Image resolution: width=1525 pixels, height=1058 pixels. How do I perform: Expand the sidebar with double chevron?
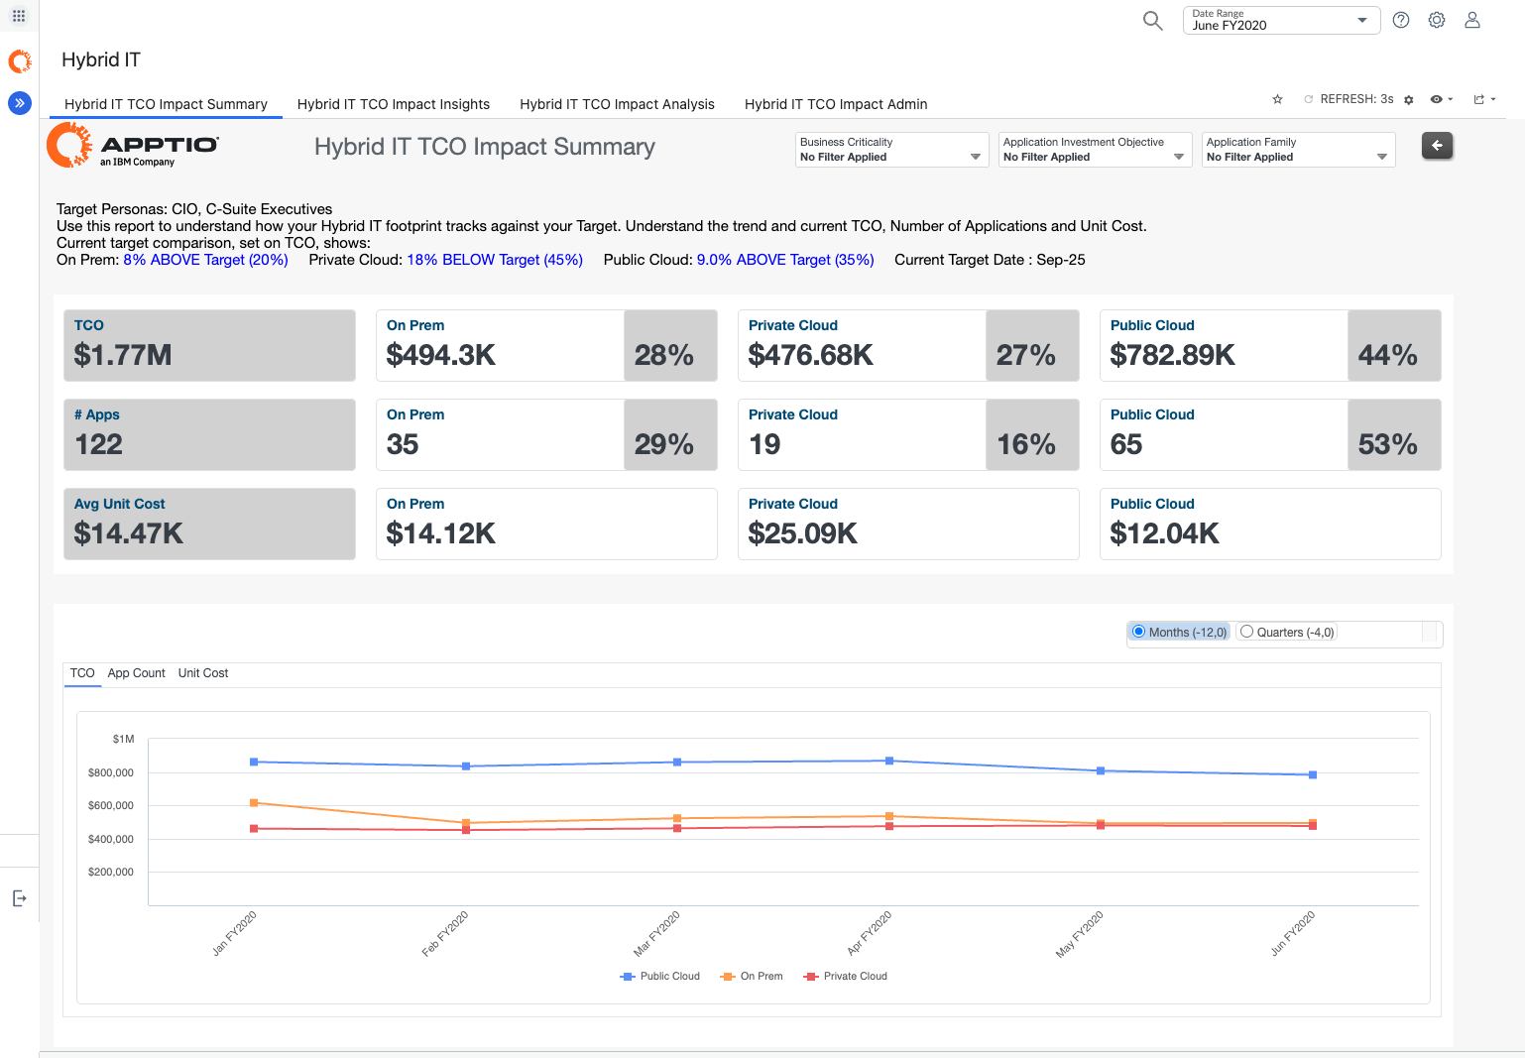tap(19, 102)
